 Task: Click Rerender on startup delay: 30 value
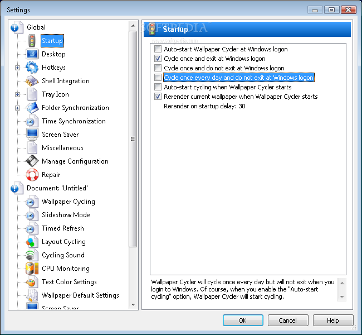pos(204,106)
